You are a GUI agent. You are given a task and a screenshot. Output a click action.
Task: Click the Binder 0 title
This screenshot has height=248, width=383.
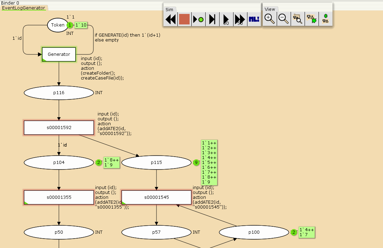point(10,3)
